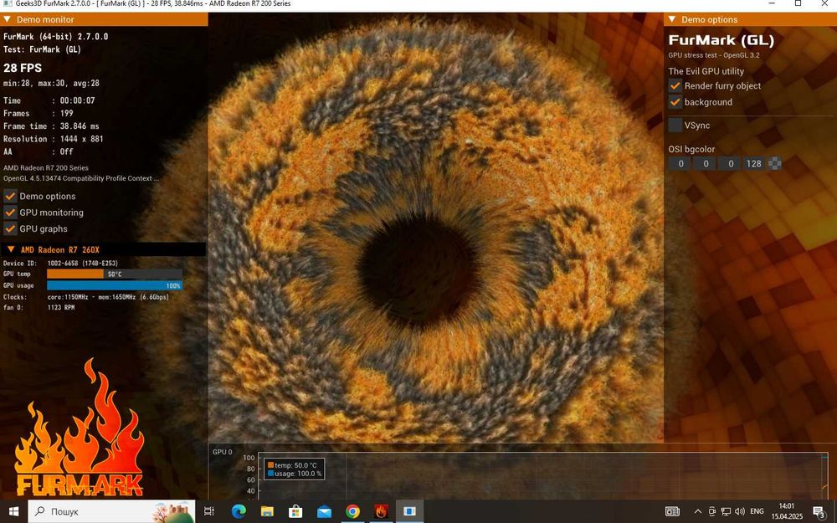The image size is (837, 523).
Task: Open File Explorer from the taskbar
Action: 267,511
